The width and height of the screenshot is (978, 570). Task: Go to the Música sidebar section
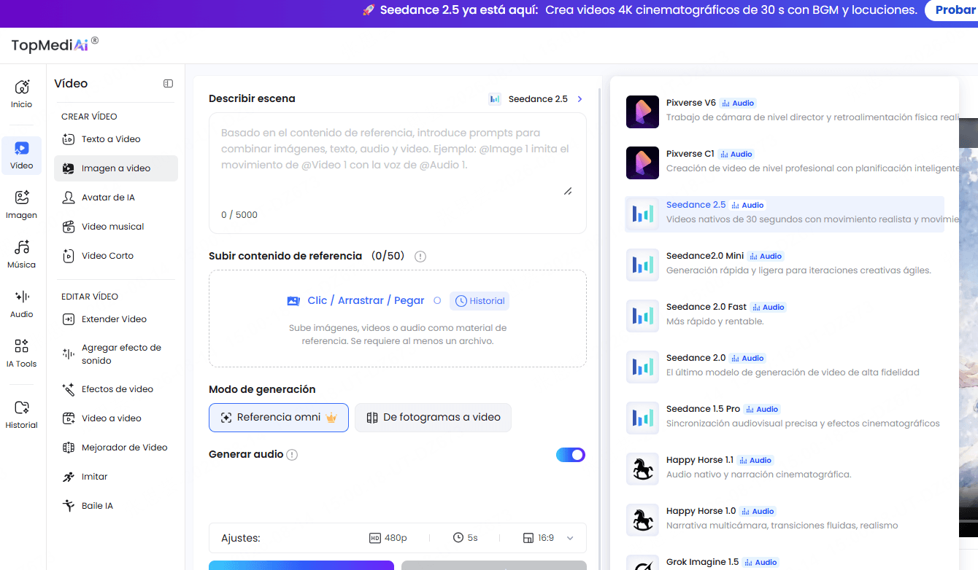pos(21,254)
